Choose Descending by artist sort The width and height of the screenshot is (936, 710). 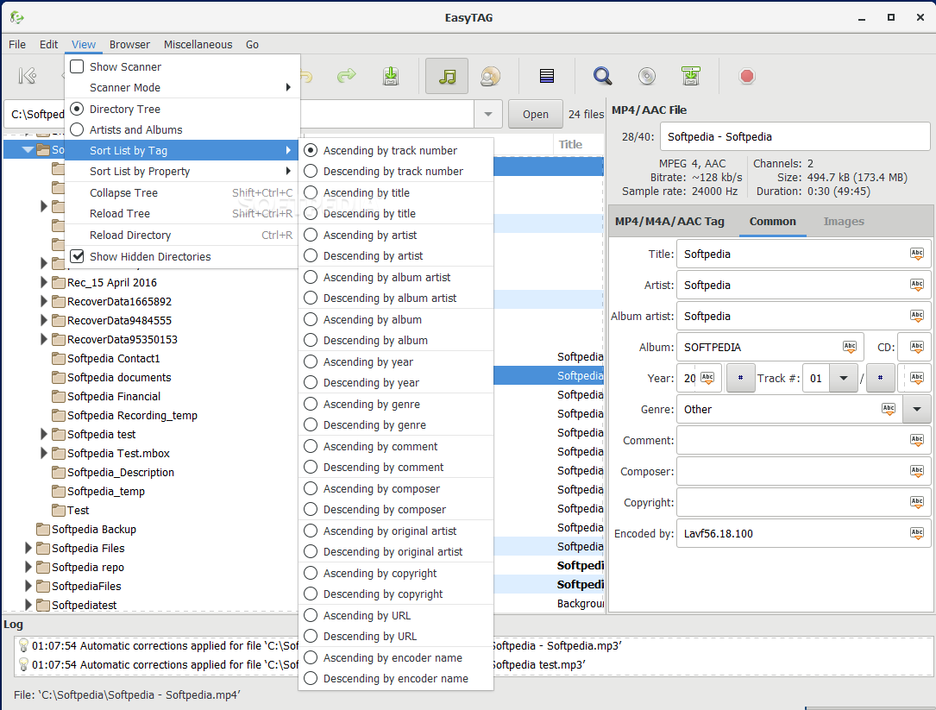point(396,255)
